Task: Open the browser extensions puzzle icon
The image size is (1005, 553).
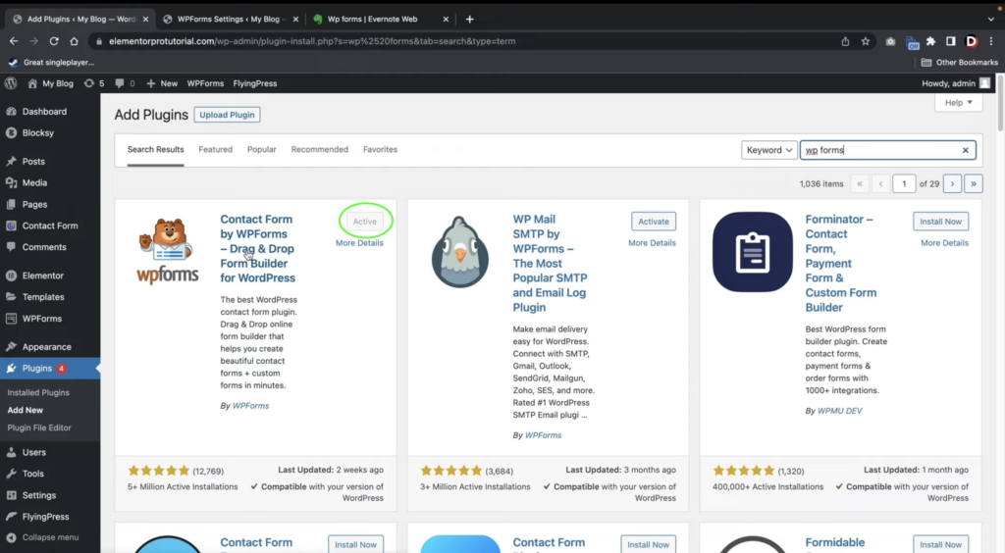Action: tap(930, 41)
